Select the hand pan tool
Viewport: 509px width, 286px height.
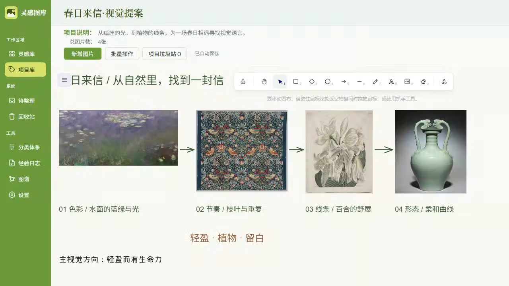264,81
